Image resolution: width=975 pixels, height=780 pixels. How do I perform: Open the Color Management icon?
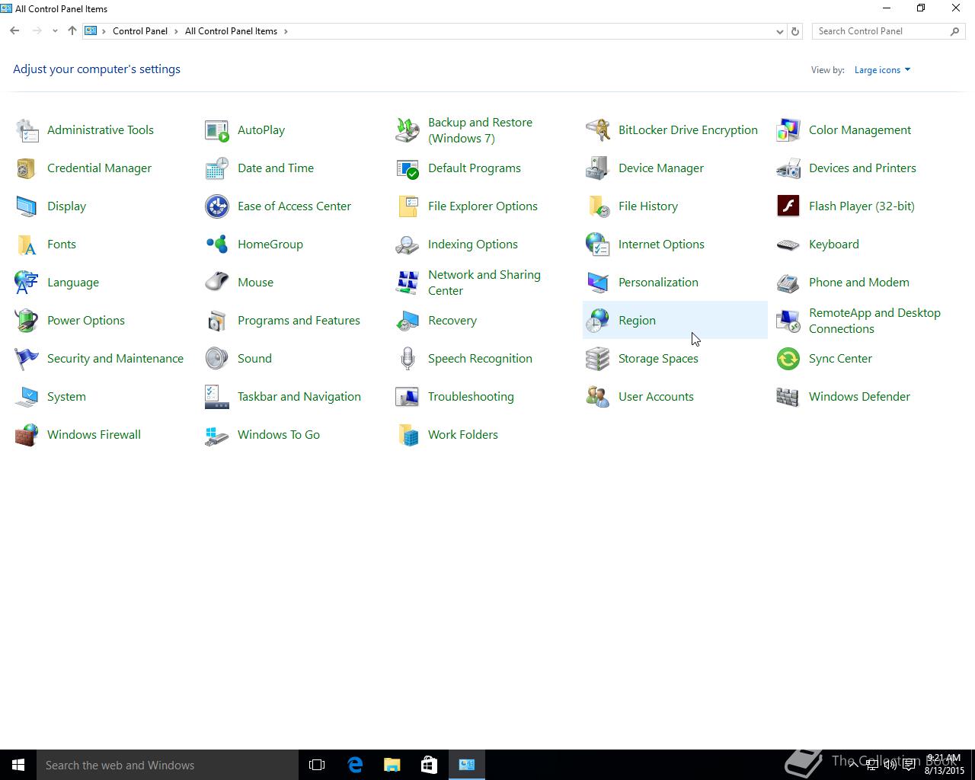788,130
